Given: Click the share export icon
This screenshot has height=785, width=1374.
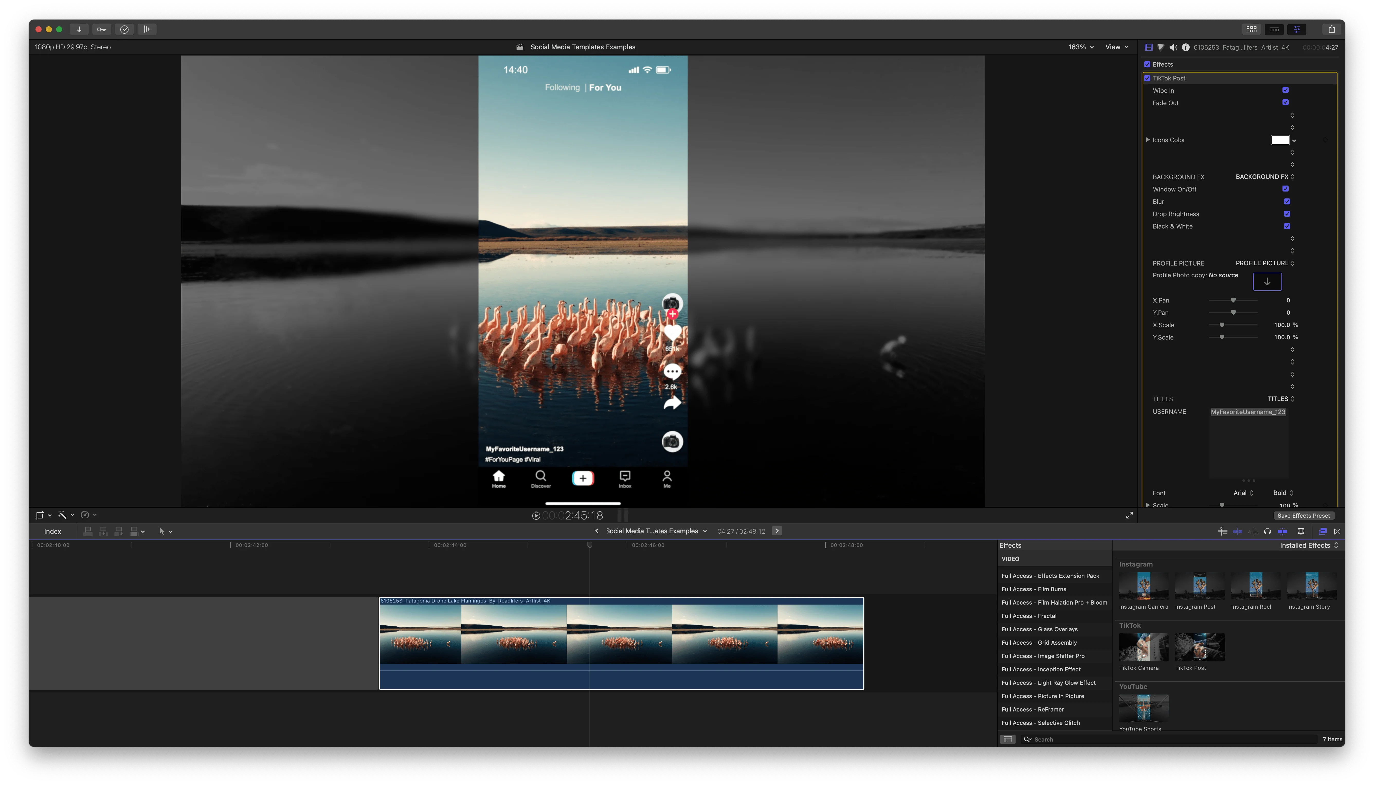Looking at the screenshot, I should pyautogui.click(x=1331, y=29).
